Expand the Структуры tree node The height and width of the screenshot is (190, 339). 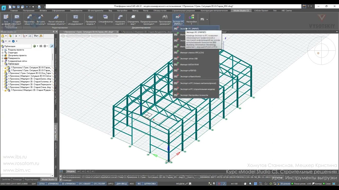point(3,53)
